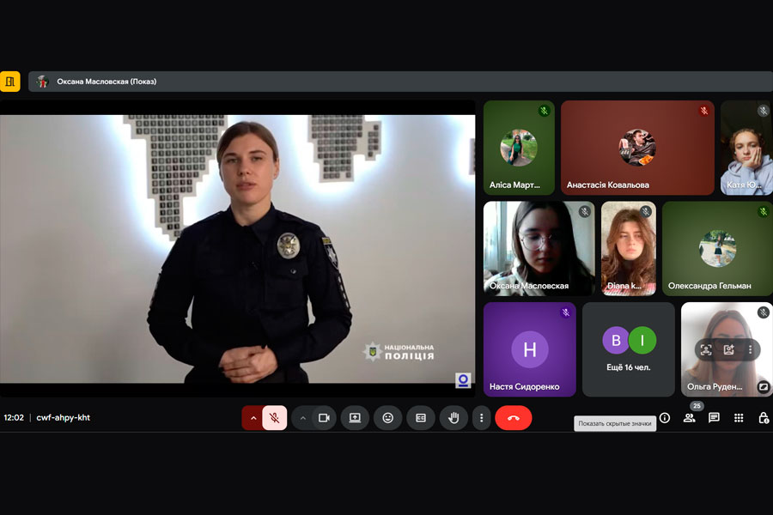The height and width of the screenshot is (515, 773).
Task: Open audio settings chevron beside microphone
Action: [253, 418]
